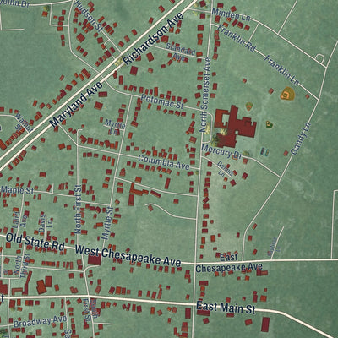338x338 pixels.
Task: Select the East Main St label
Action: point(226,308)
